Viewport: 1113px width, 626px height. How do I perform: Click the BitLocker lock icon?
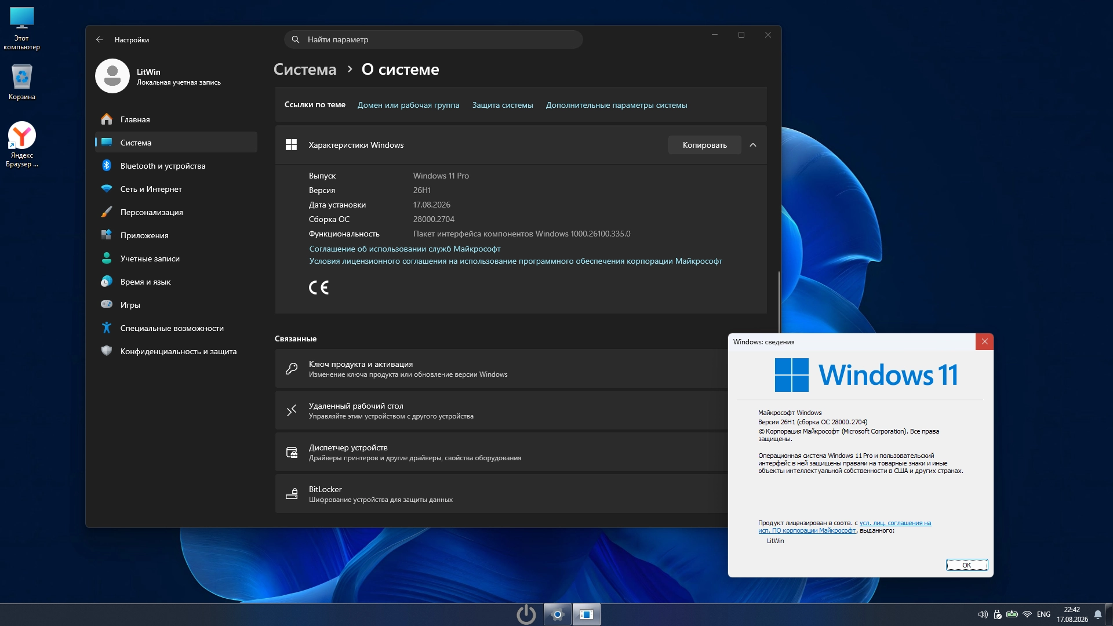pos(292,494)
